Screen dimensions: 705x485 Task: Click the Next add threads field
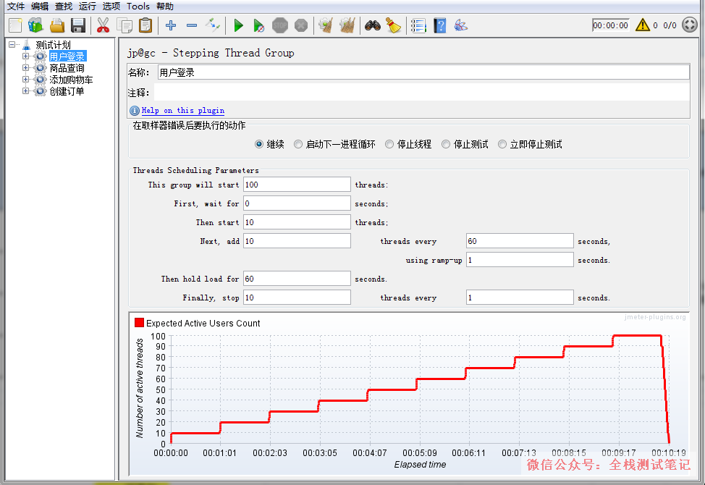[297, 241]
